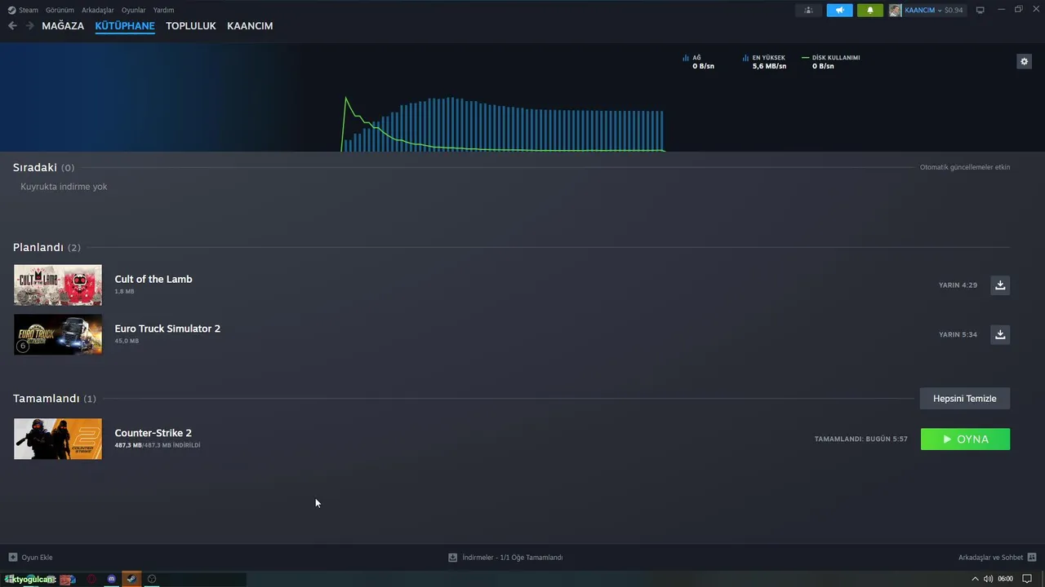Switch to Big Picture mode monitor icon
Viewport: 1045px width, 587px height.
pyautogui.click(x=981, y=10)
